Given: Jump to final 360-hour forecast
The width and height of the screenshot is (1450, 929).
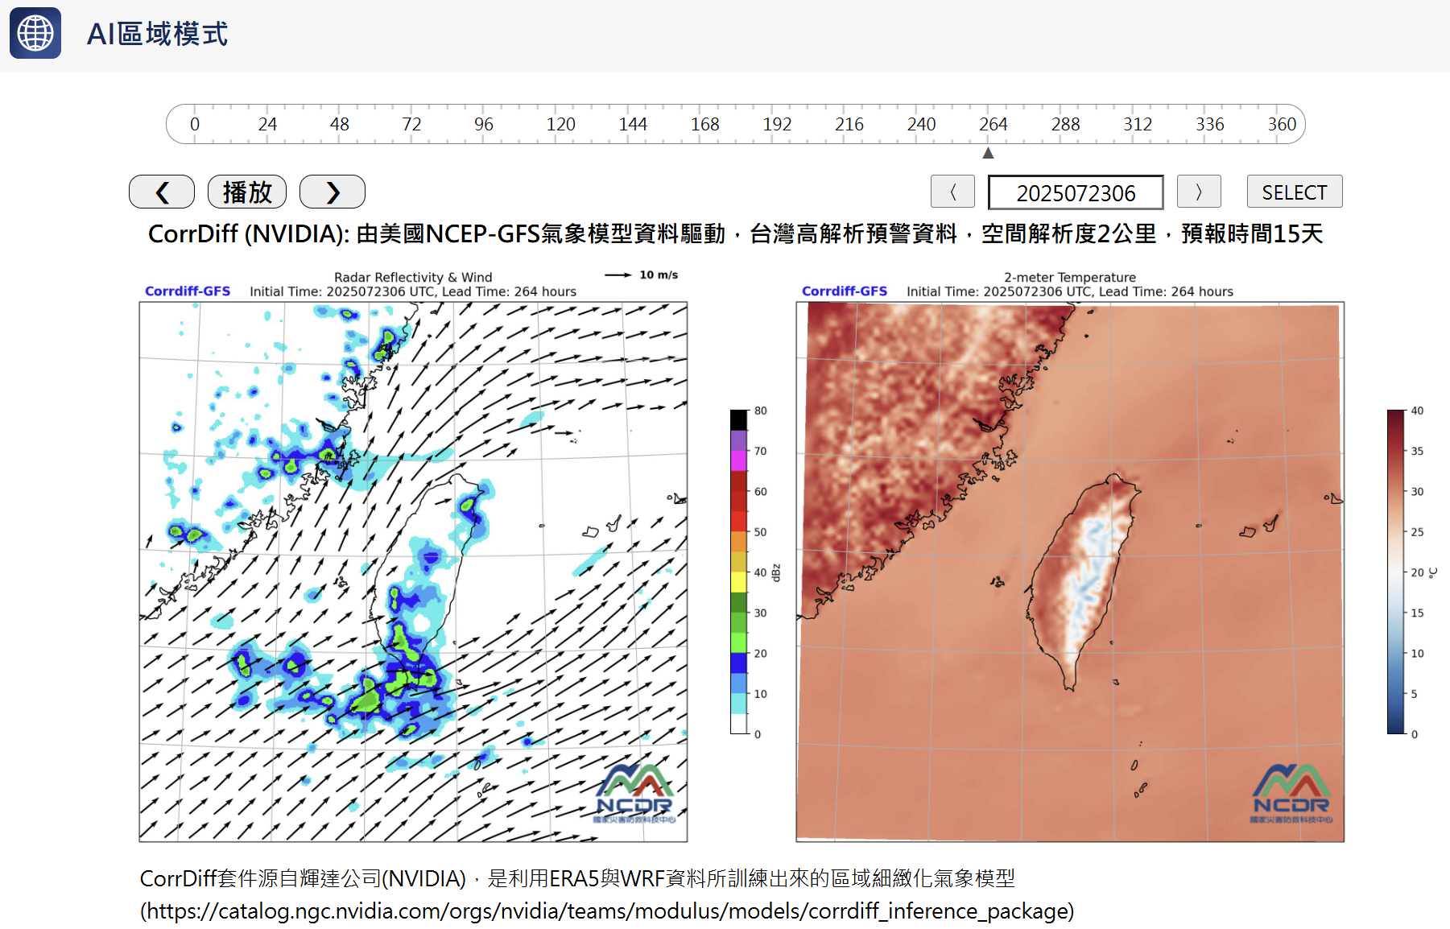Looking at the screenshot, I should 1281,124.
